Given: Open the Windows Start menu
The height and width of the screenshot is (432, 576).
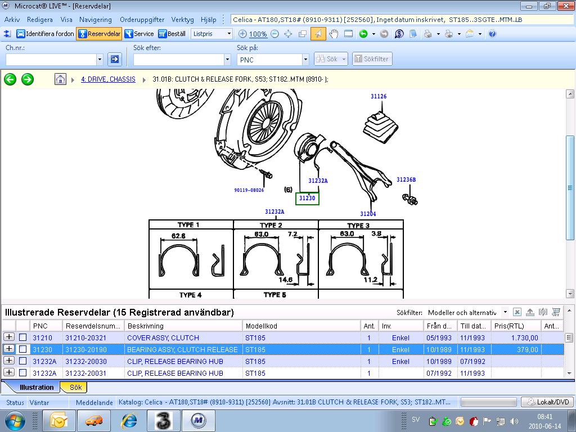Looking at the screenshot, I should (15, 421).
